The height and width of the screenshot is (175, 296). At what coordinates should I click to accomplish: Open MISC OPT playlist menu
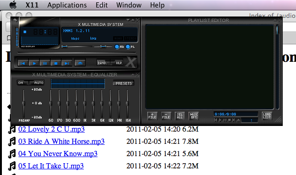[x=194, y=116]
